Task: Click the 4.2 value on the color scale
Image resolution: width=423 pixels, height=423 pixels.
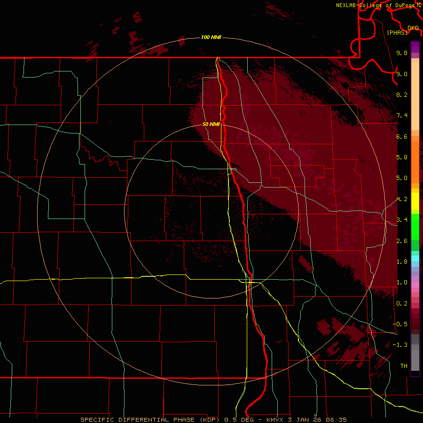Action: point(402,199)
